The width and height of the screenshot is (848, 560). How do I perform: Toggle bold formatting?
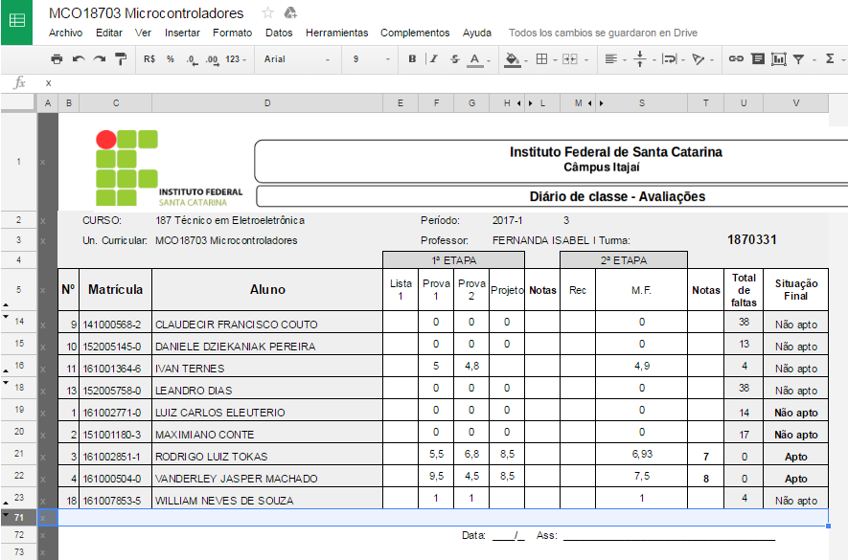point(412,59)
